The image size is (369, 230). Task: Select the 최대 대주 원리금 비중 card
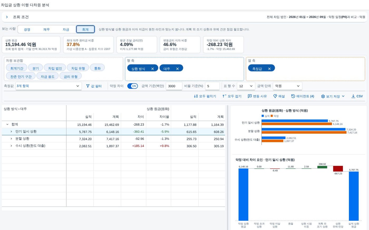pos(88,45)
